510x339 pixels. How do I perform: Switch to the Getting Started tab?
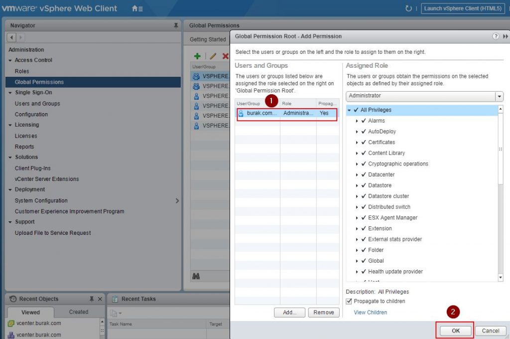208,39
